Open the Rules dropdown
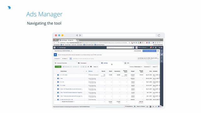 pyautogui.click(x=95, y=67)
